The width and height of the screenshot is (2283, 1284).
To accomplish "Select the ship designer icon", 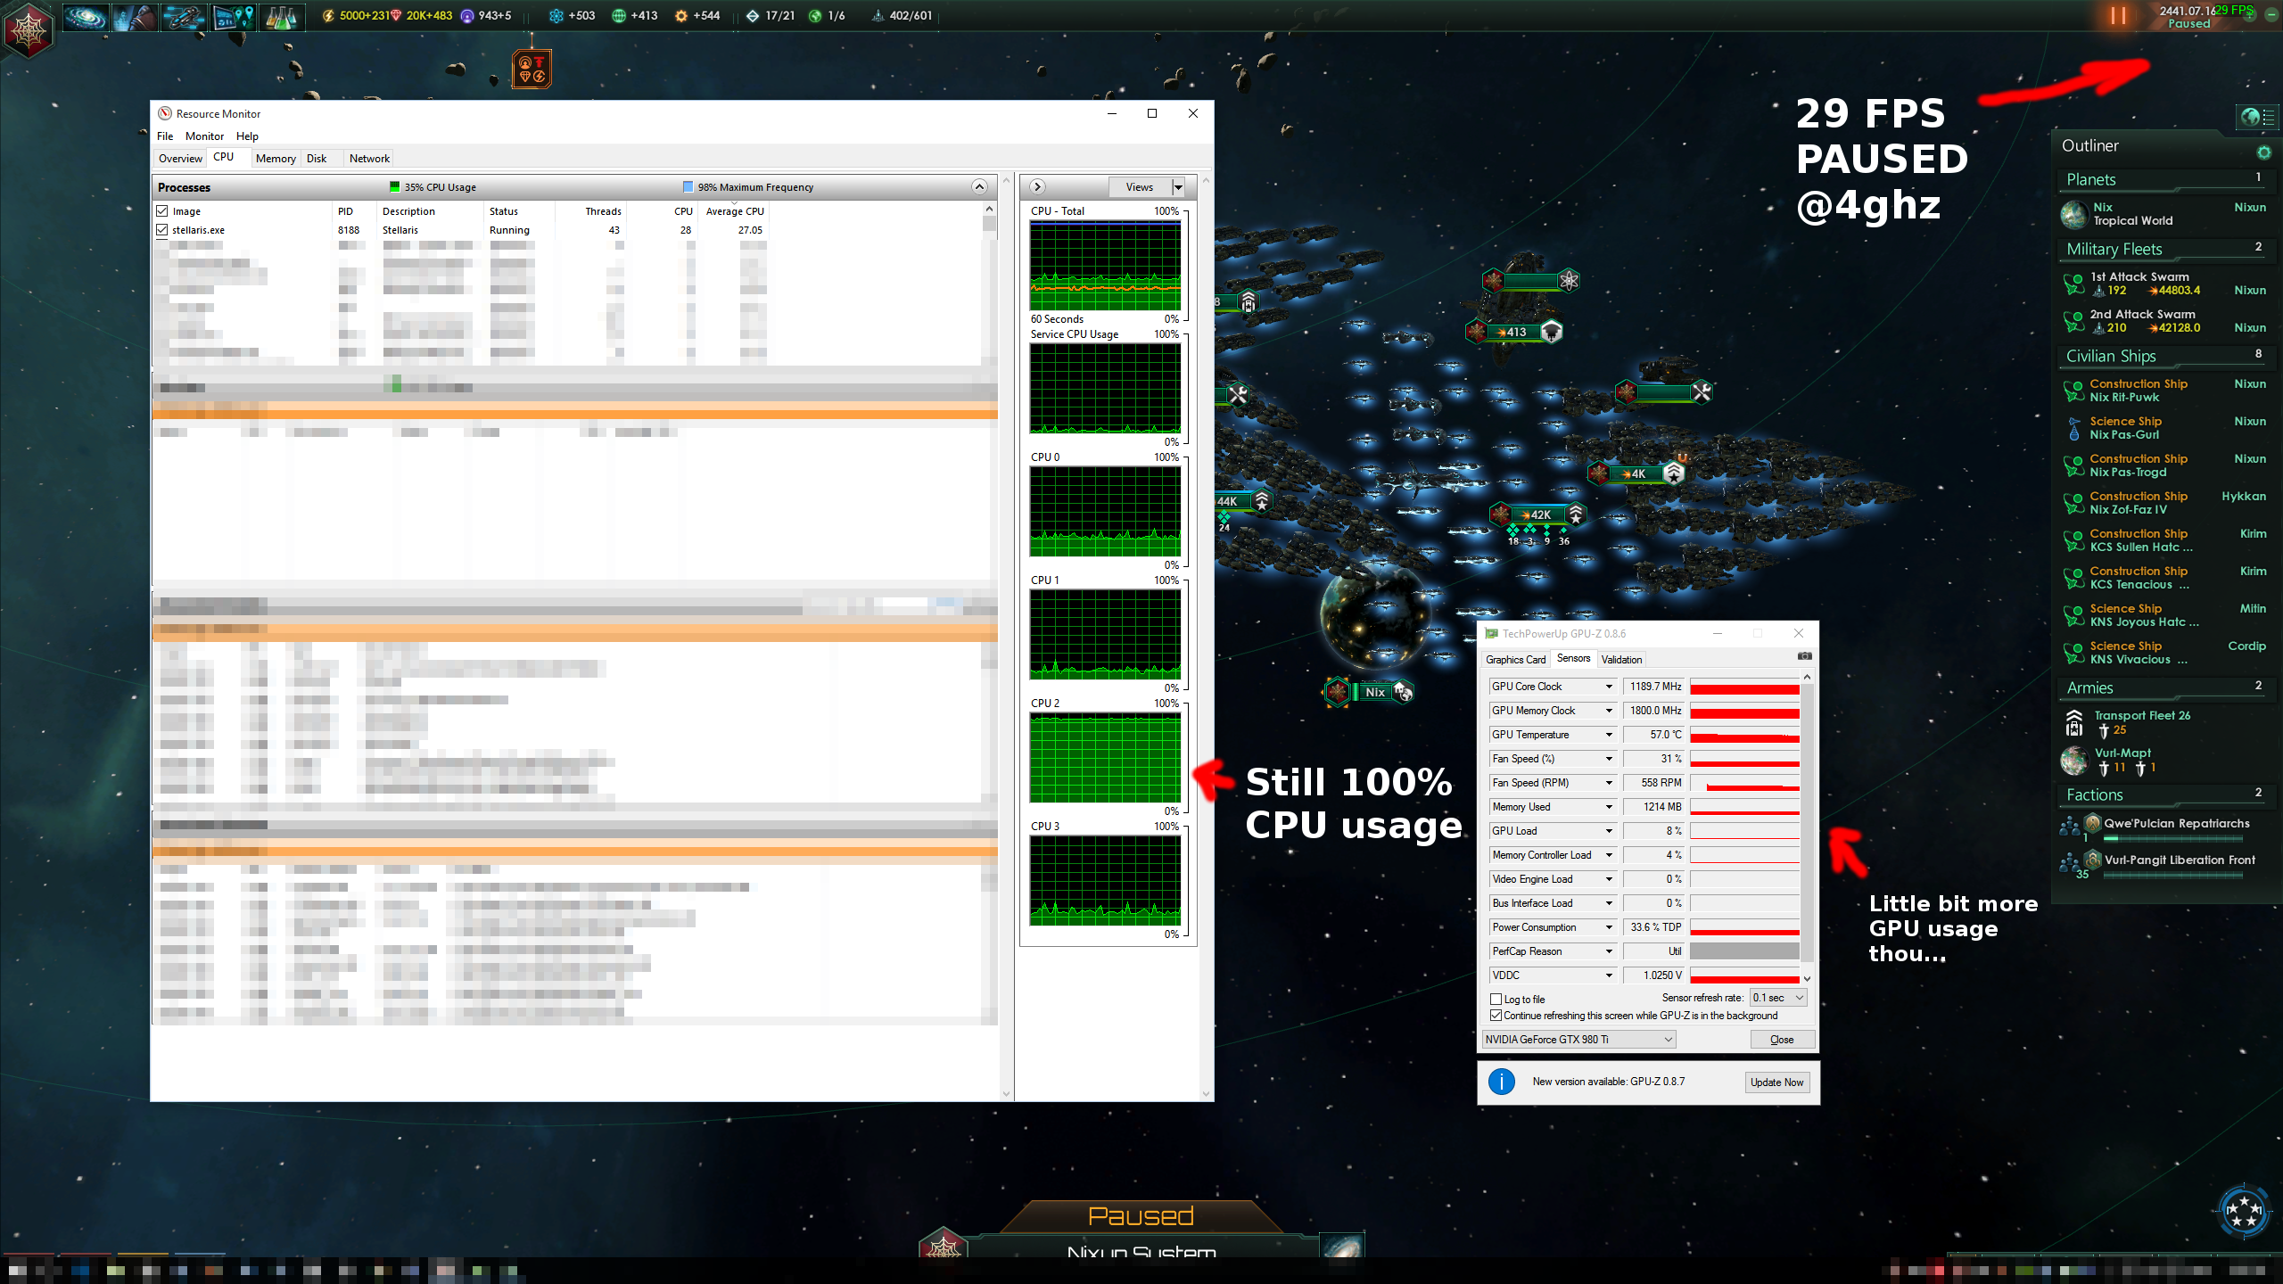I will [183, 16].
